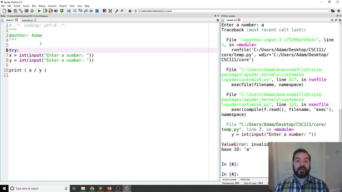Open the IPython console options gear menu

(x=339, y=20)
